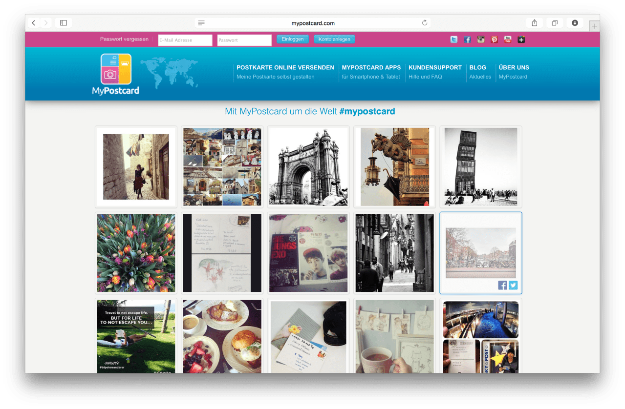
Task: Open the YouTube icon in the header
Action: click(508, 40)
